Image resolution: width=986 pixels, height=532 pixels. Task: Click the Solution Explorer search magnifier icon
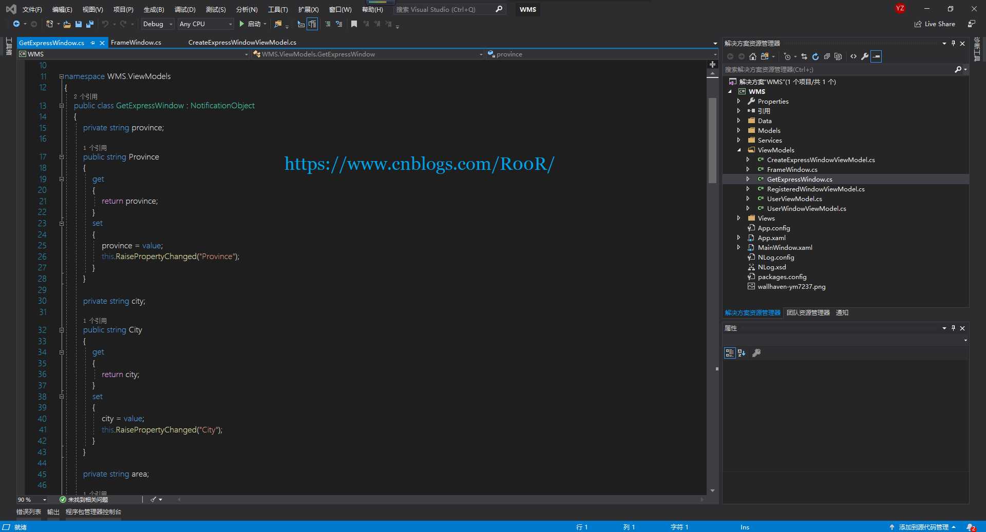coord(958,69)
